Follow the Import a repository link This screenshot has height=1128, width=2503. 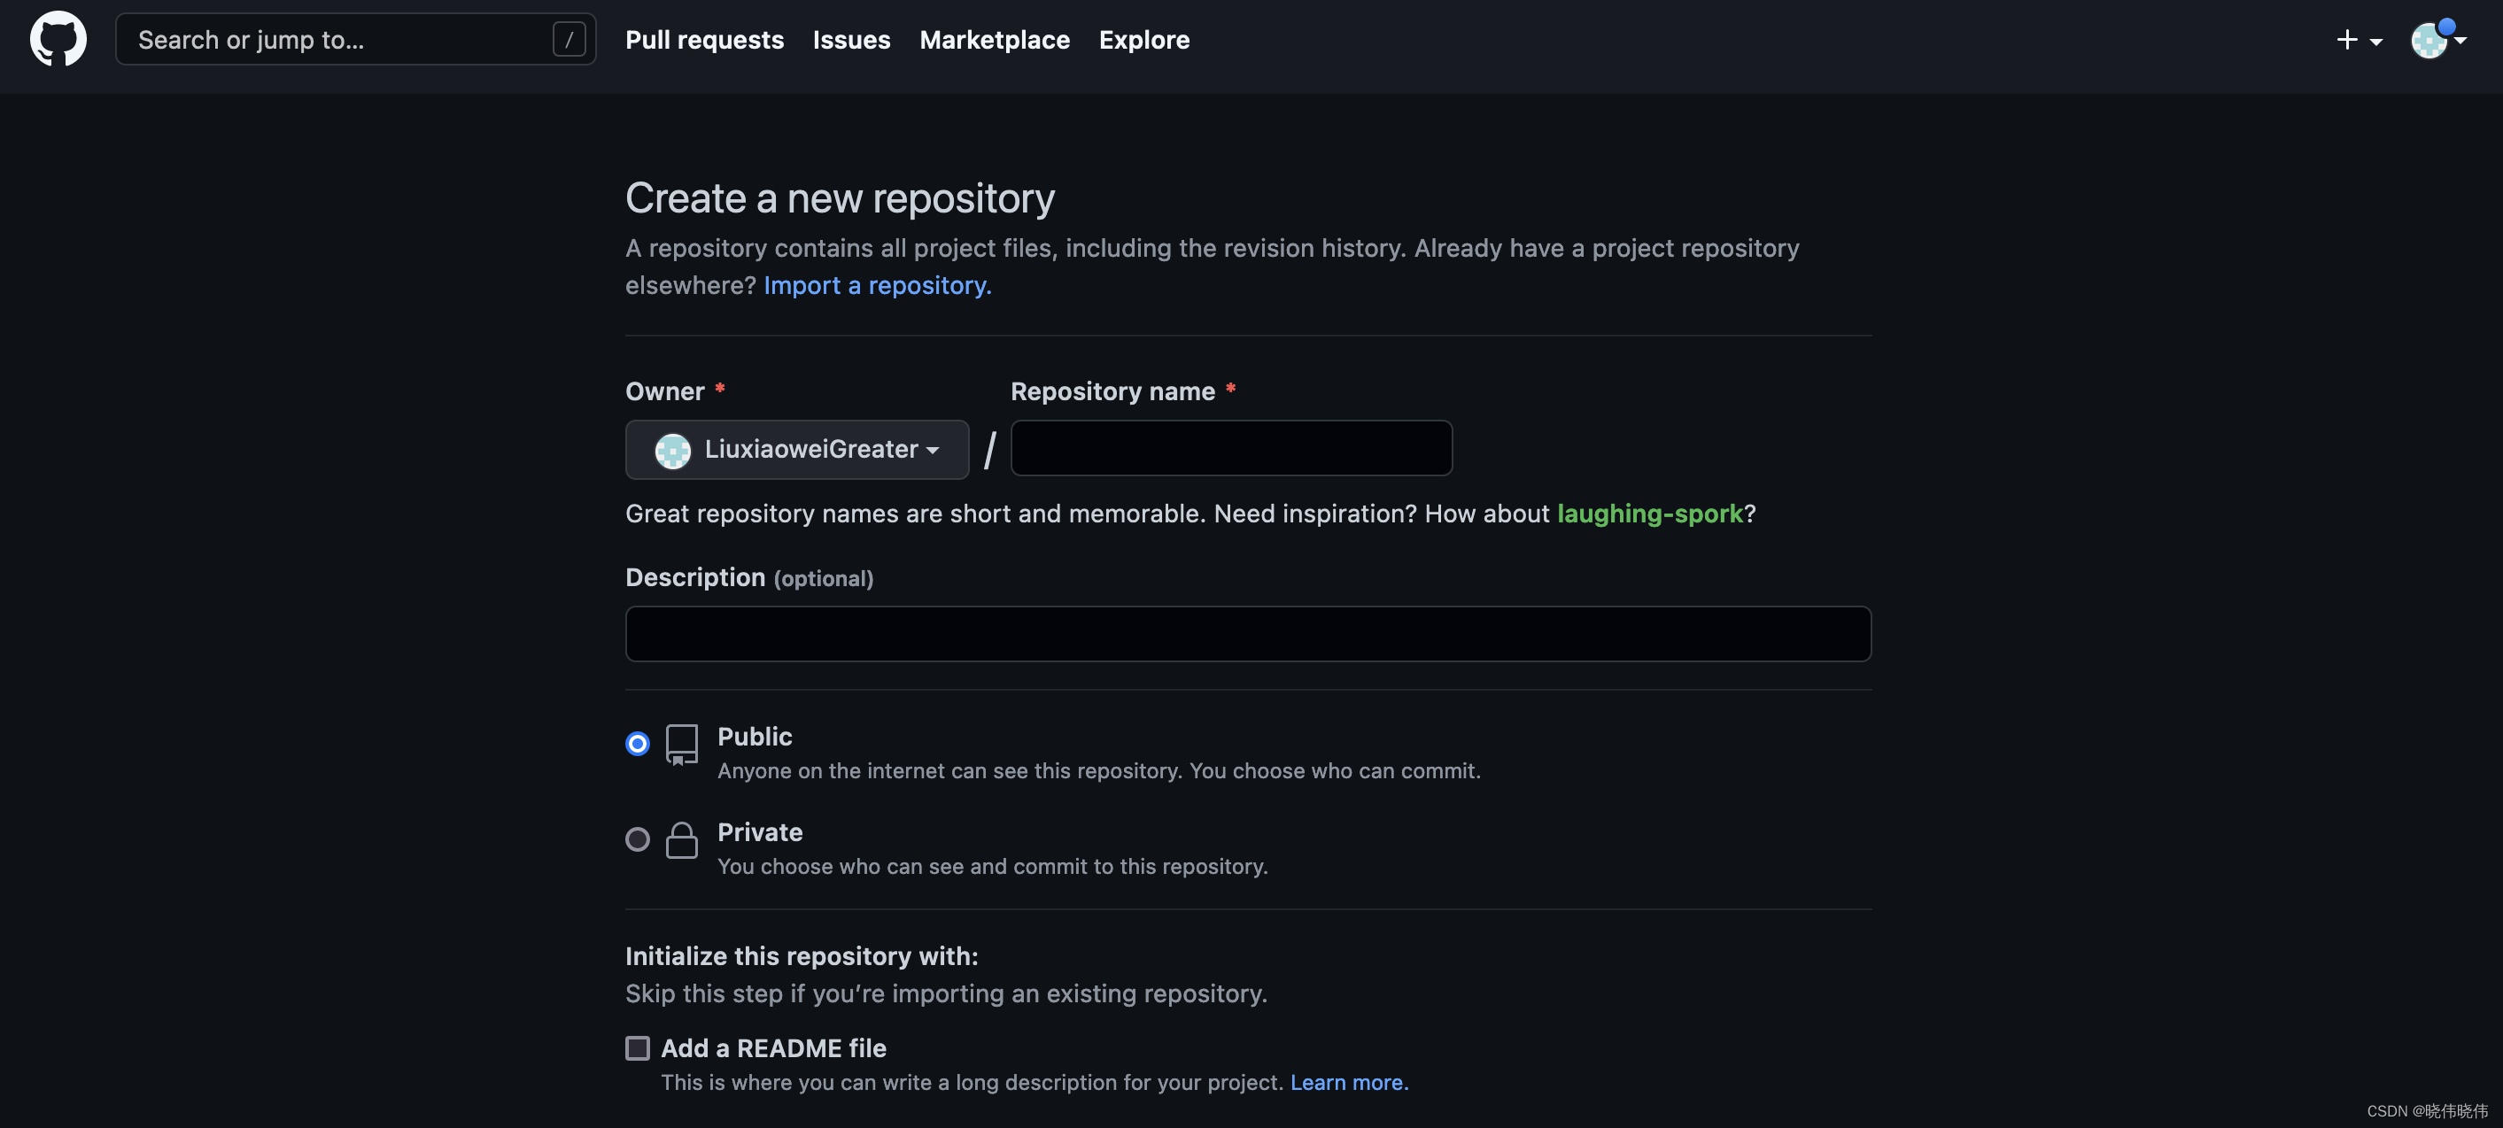coord(877,285)
